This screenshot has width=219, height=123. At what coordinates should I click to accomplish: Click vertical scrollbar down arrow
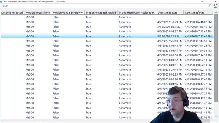click(x=216, y=117)
